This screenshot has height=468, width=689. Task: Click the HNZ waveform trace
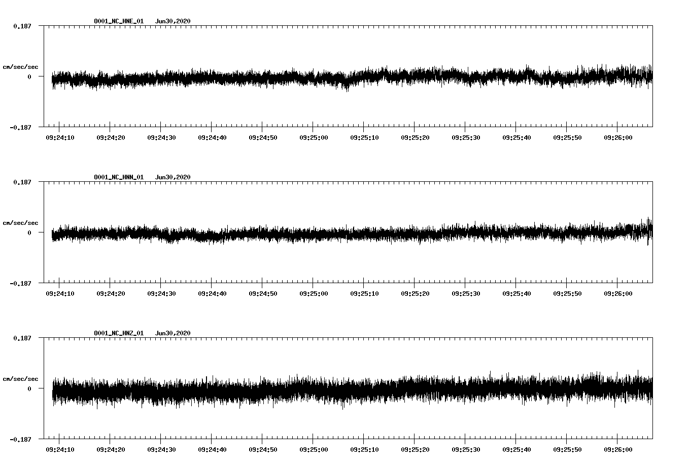coord(352,389)
